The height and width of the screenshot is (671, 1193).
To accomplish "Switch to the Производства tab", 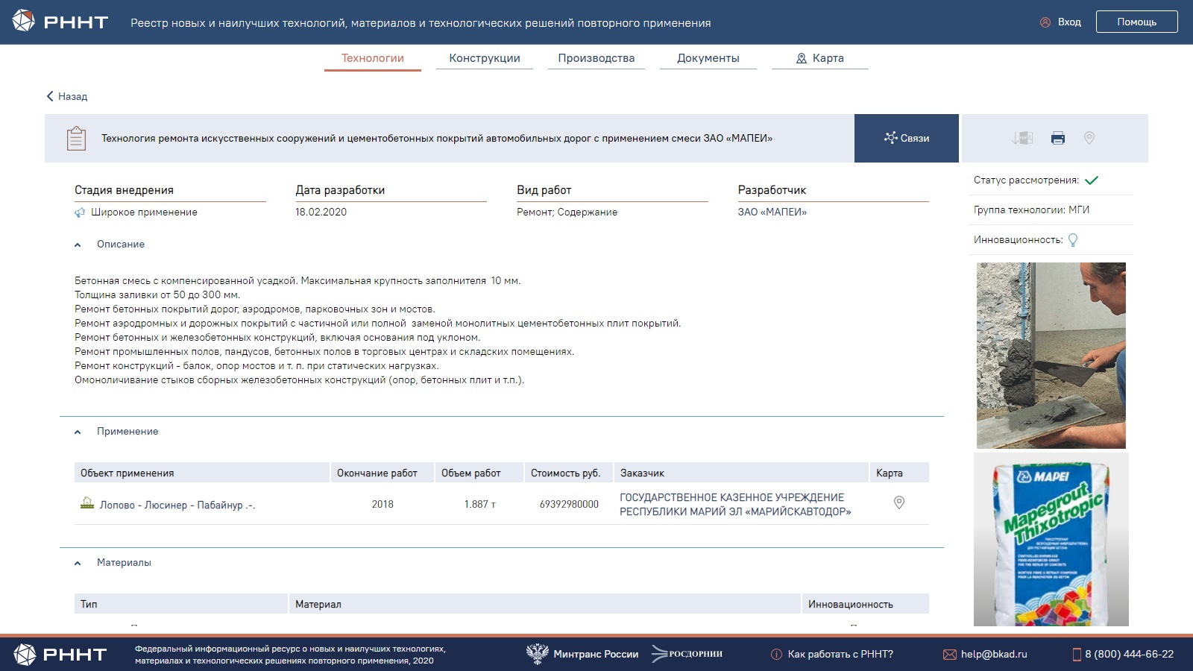I will [596, 58].
